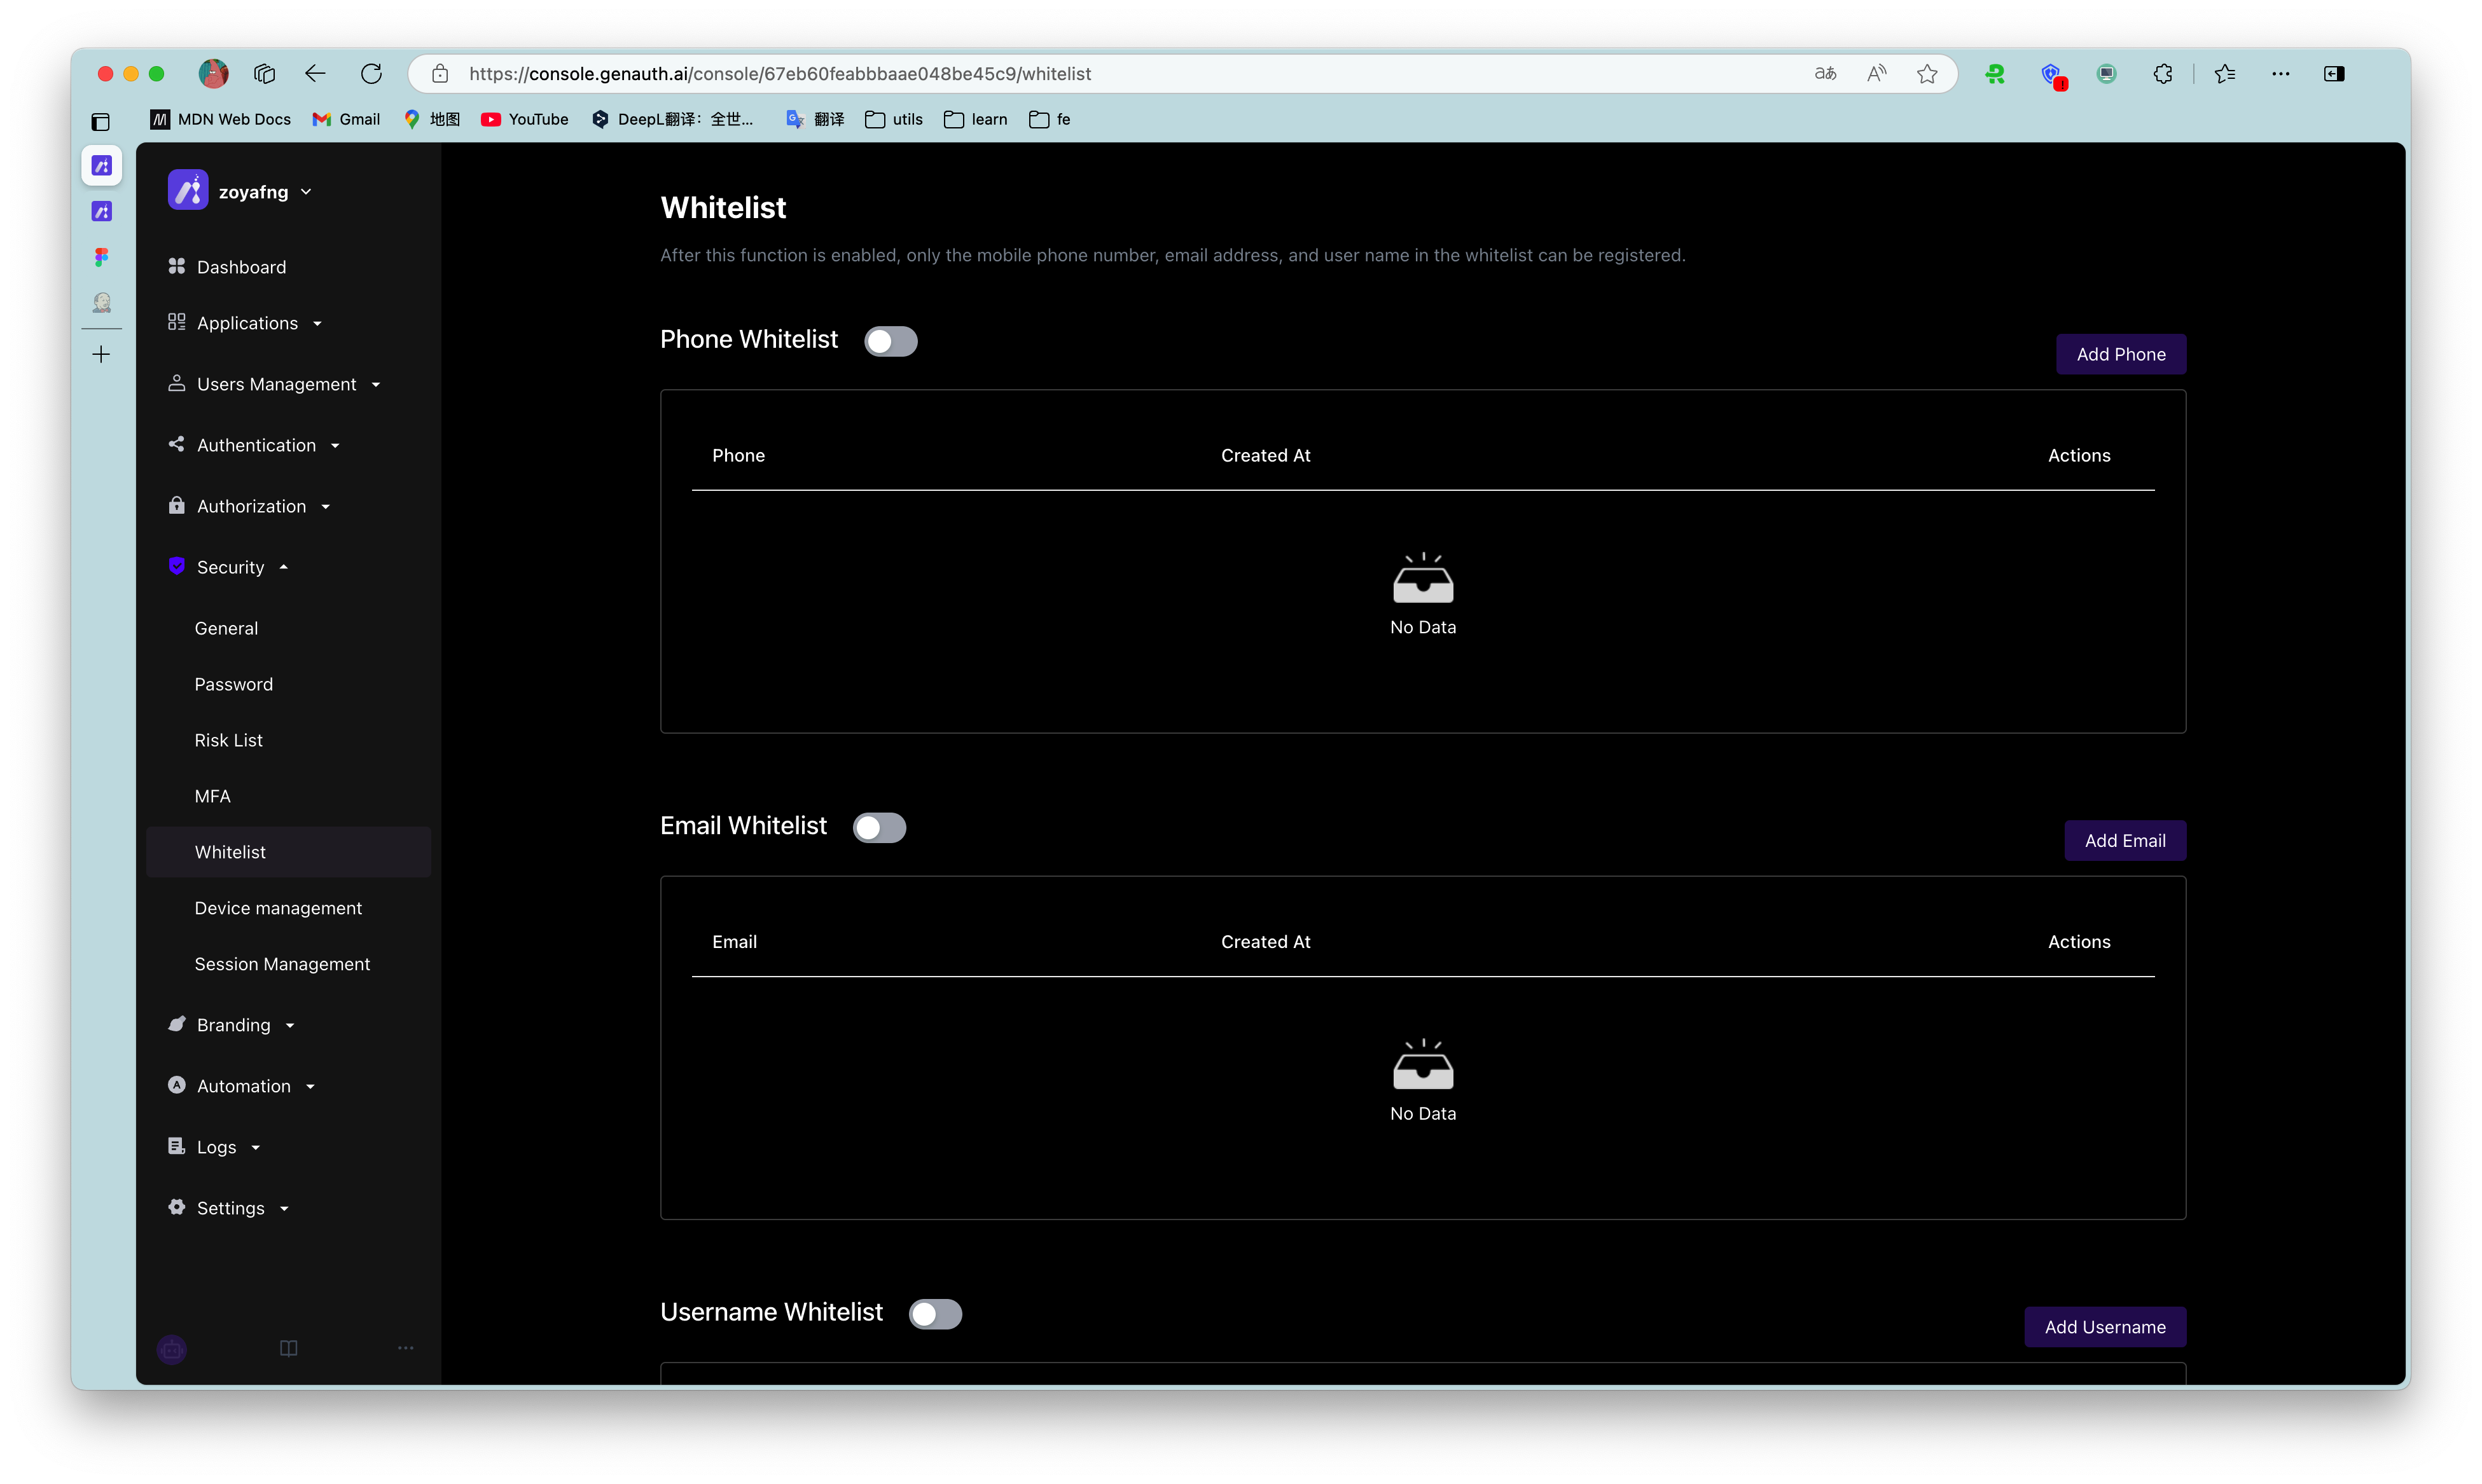
Task: Click the Users Management person icon
Action: point(176,383)
